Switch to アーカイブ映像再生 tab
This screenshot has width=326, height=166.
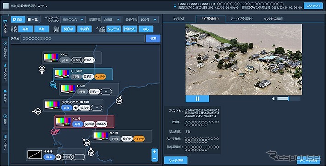(242, 19)
